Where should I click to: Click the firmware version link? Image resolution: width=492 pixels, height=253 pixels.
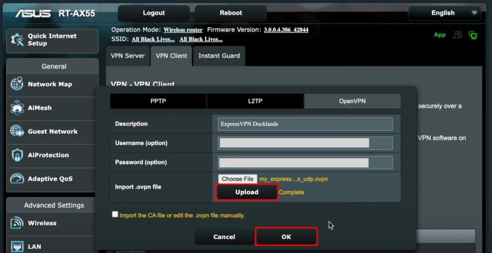coord(286,30)
